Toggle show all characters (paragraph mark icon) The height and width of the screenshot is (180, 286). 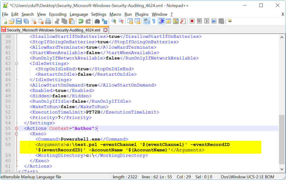tap(154, 21)
